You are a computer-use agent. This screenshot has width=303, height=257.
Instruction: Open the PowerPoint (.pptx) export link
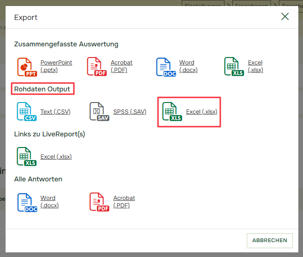(x=56, y=66)
